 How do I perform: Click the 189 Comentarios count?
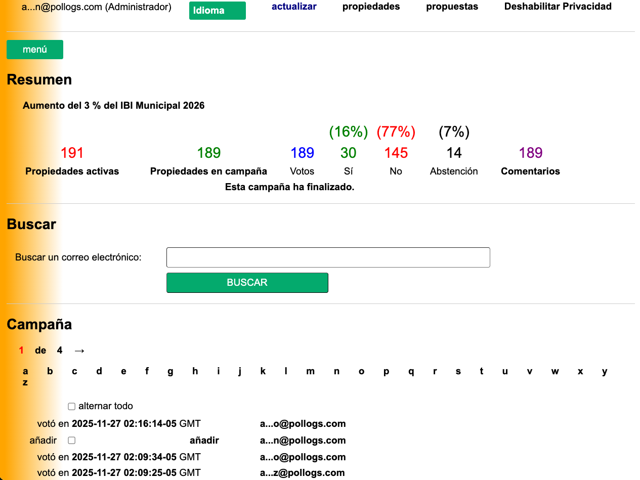click(x=530, y=152)
